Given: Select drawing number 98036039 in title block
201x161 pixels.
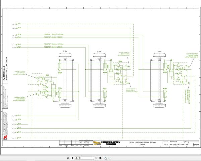Looking at the screenshot, I should tap(173, 142).
